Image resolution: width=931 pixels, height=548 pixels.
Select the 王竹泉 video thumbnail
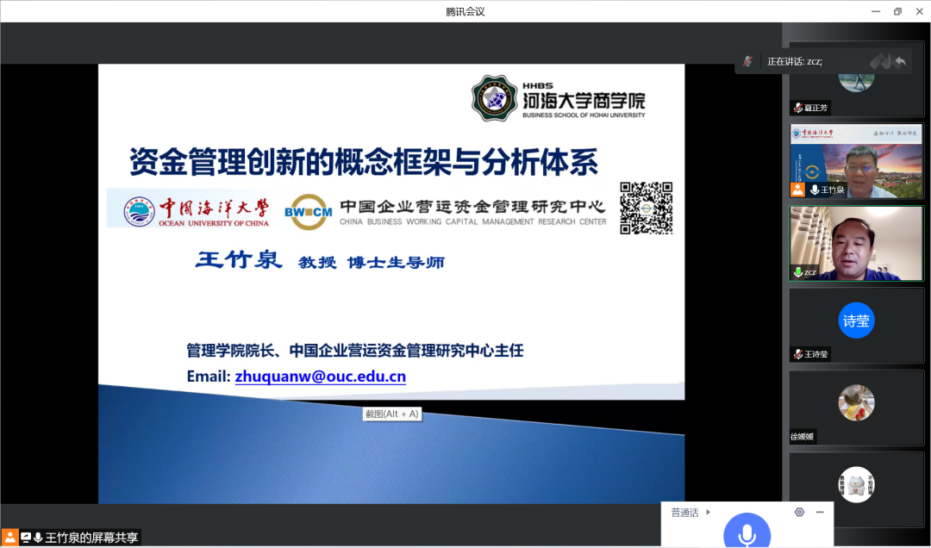pyautogui.click(x=856, y=161)
